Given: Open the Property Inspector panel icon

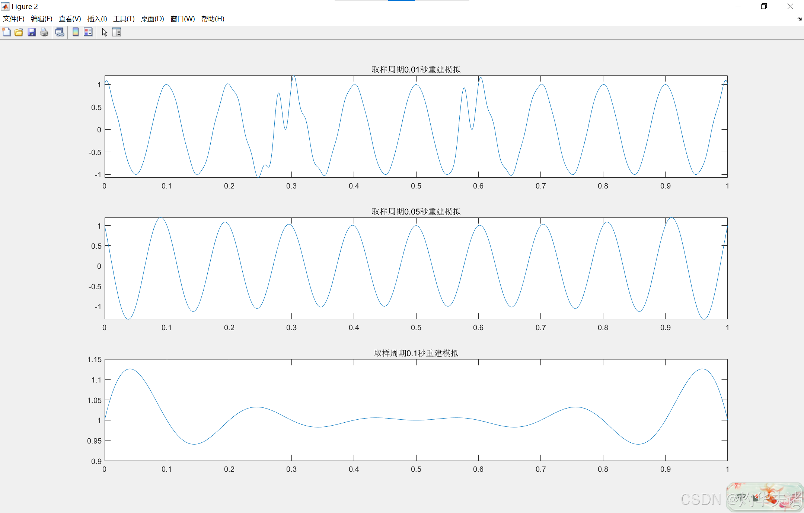Looking at the screenshot, I should [117, 32].
